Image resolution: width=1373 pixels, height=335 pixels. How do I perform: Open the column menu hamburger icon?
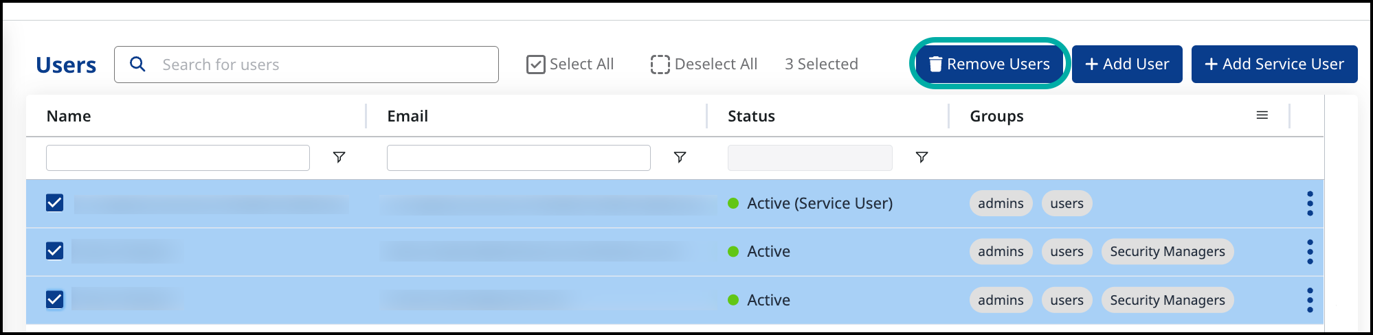tap(1262, 115)
